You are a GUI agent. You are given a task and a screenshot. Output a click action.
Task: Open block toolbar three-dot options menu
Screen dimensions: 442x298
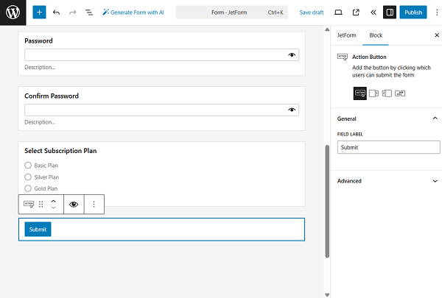pyautogui.click(x=94, y=205)
